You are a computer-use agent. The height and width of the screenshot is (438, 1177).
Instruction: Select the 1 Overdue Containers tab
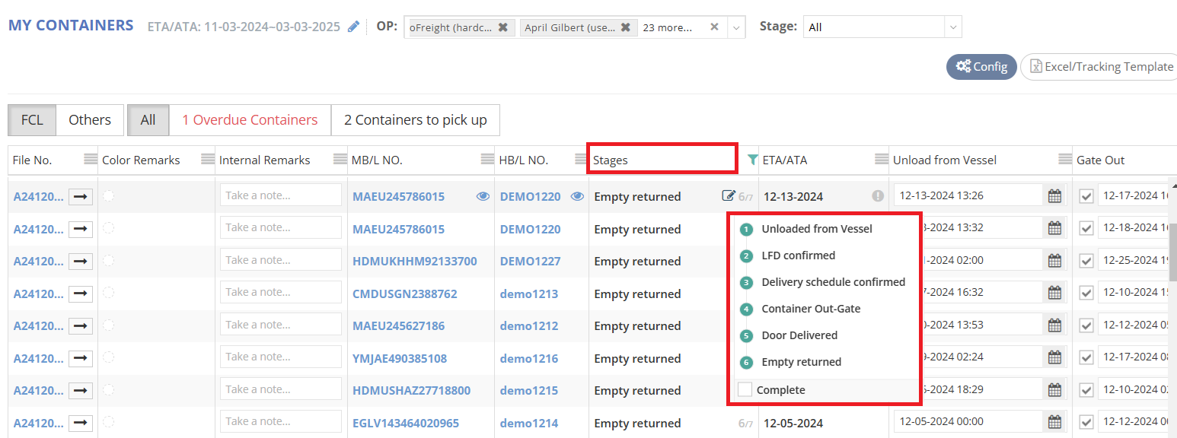click(250, 120)
